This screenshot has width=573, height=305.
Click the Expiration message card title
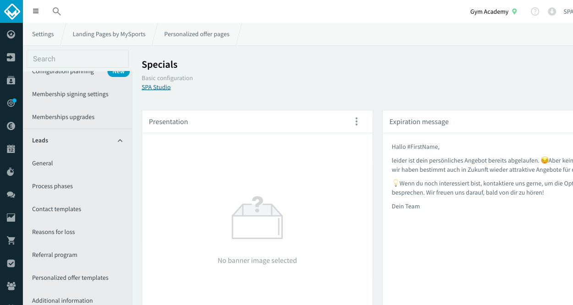(x=419, y=121)
